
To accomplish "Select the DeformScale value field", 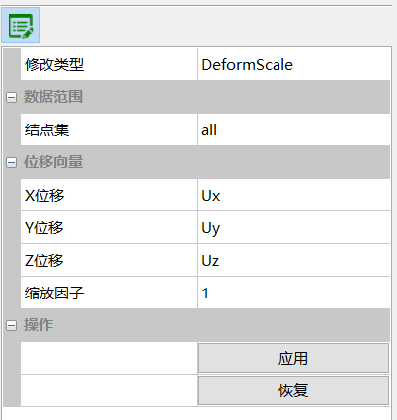I will pos(293,64).
